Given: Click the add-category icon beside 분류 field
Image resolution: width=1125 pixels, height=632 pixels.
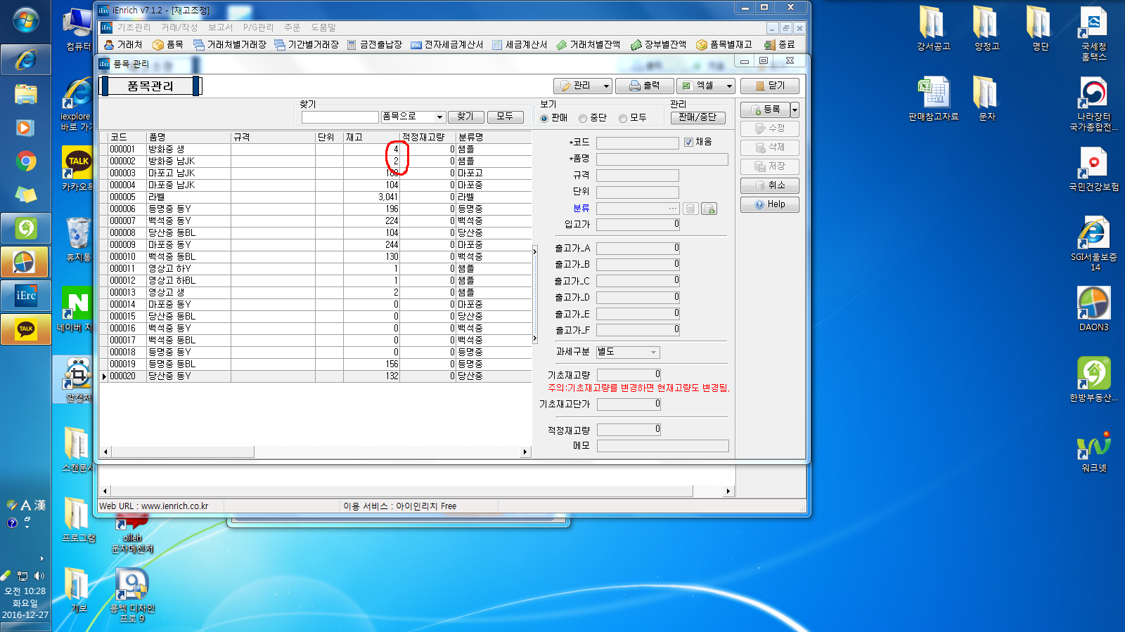Looking at the screenshot, I should (709, 209).
